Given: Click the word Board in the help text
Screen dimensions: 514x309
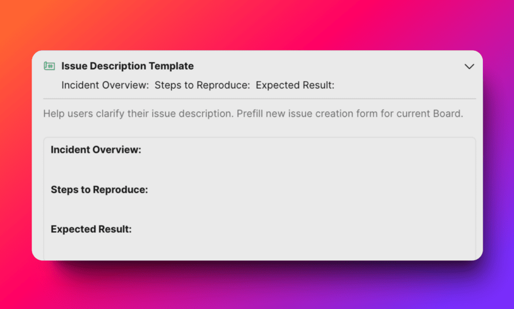Looking at the screenshot, I should point(446,114).
